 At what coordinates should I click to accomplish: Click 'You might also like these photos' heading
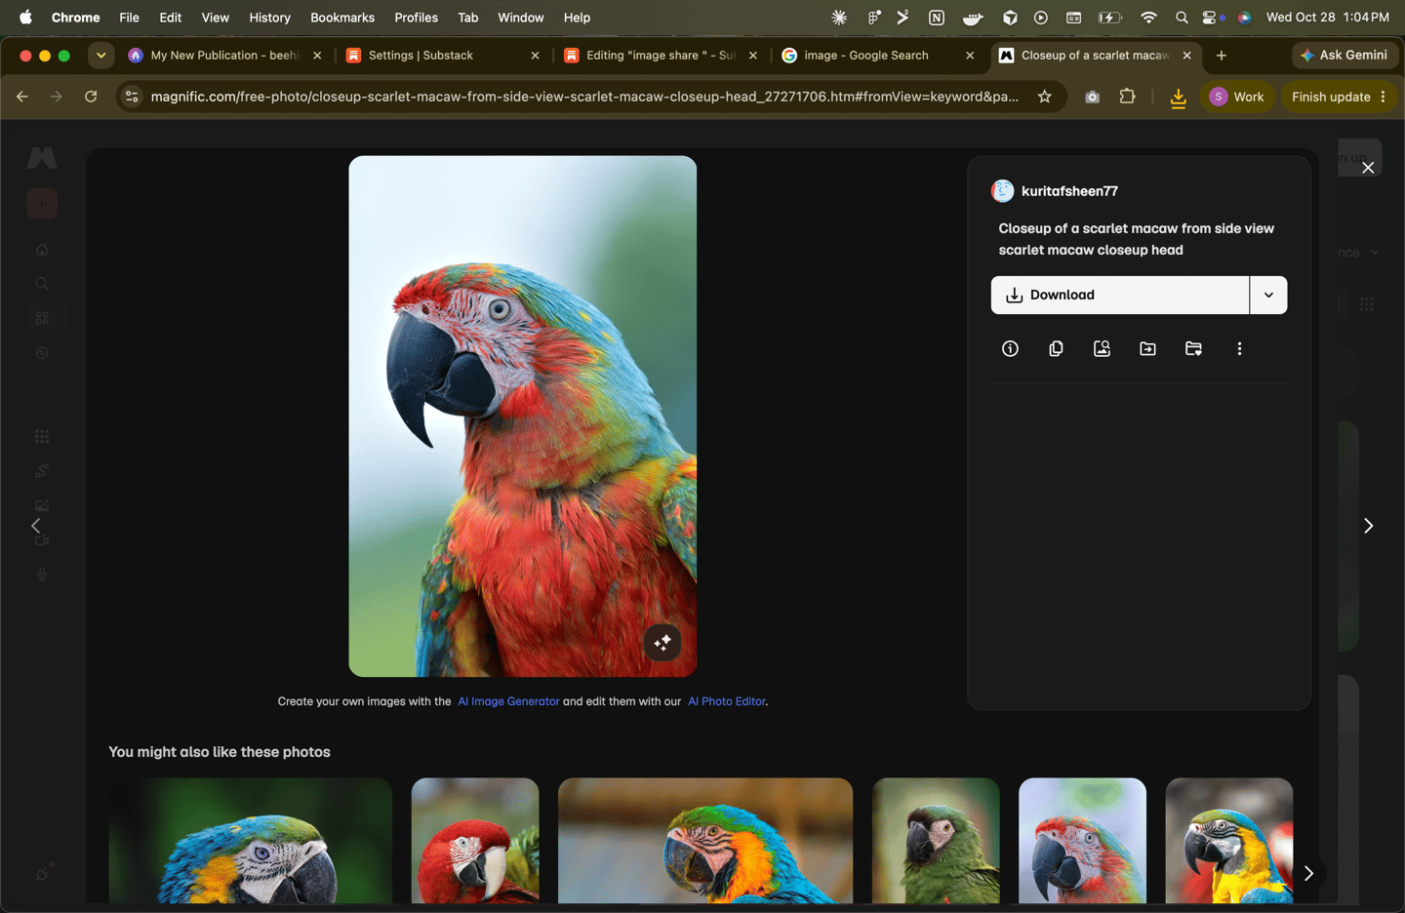click(220, 752)
